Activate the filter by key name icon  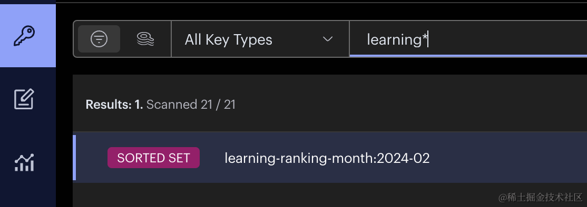99,39
